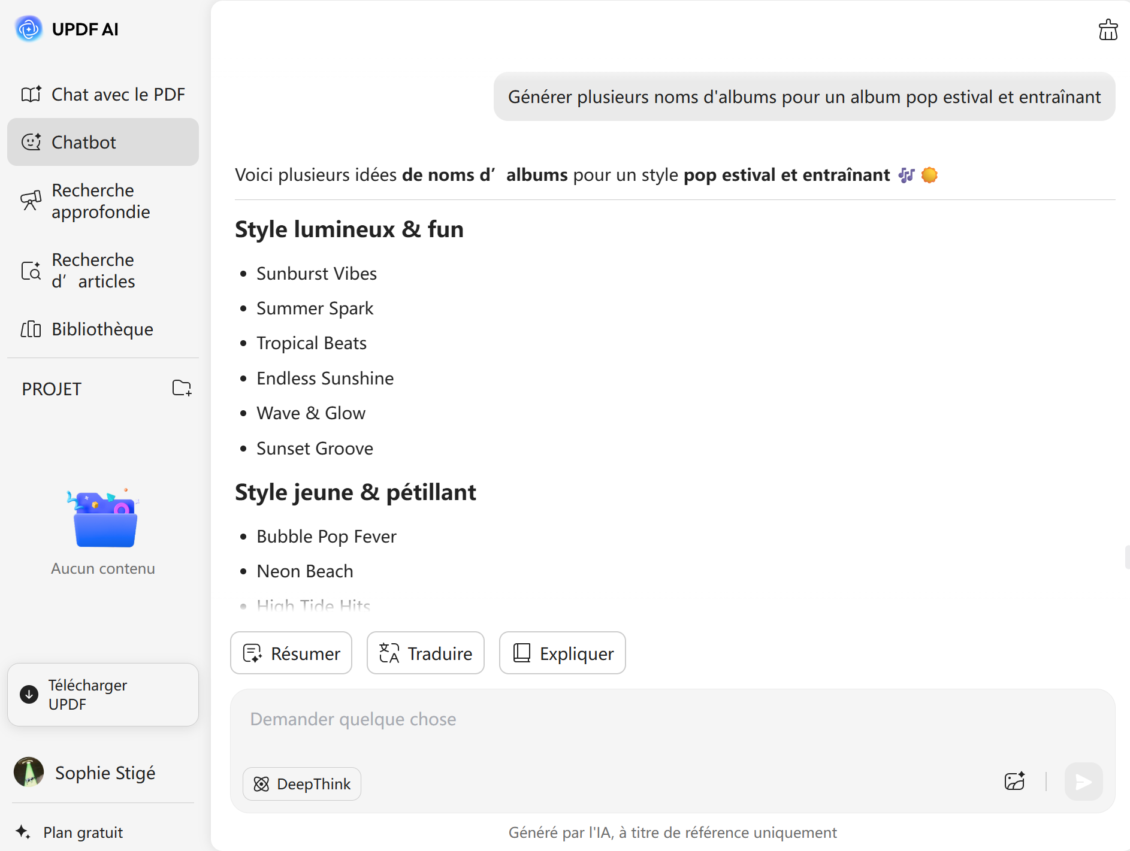Clear the chat with the broom icon
The height and width of the screenshot is (851, 1130).
tap(1108, 30)
